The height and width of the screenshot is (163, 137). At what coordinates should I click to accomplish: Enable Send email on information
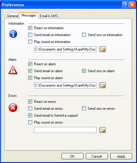click(x=30, y=35)
